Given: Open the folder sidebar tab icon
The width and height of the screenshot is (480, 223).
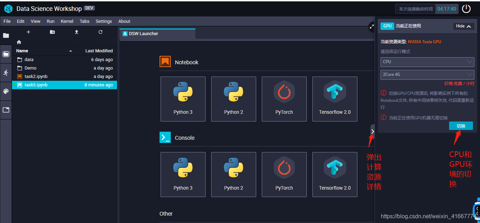Looking at the screenshot, I should click(6, 35).
